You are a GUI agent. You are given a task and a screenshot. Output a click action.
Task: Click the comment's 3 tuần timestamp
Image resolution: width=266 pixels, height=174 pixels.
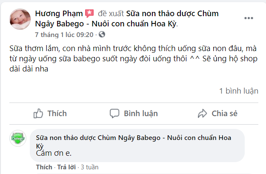click(x=89, y=167)
